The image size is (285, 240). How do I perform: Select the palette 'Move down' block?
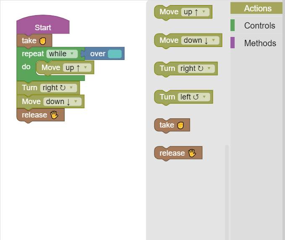click(x=169, y=40)
